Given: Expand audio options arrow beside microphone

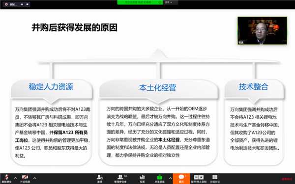Looking at the screenshot, I should pos(15,178).
